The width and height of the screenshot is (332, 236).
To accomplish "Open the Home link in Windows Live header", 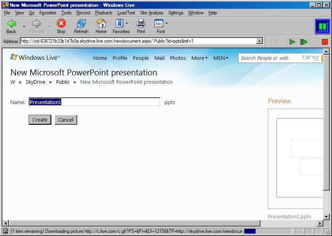I will pyautogui.click(x=100, y=58).
